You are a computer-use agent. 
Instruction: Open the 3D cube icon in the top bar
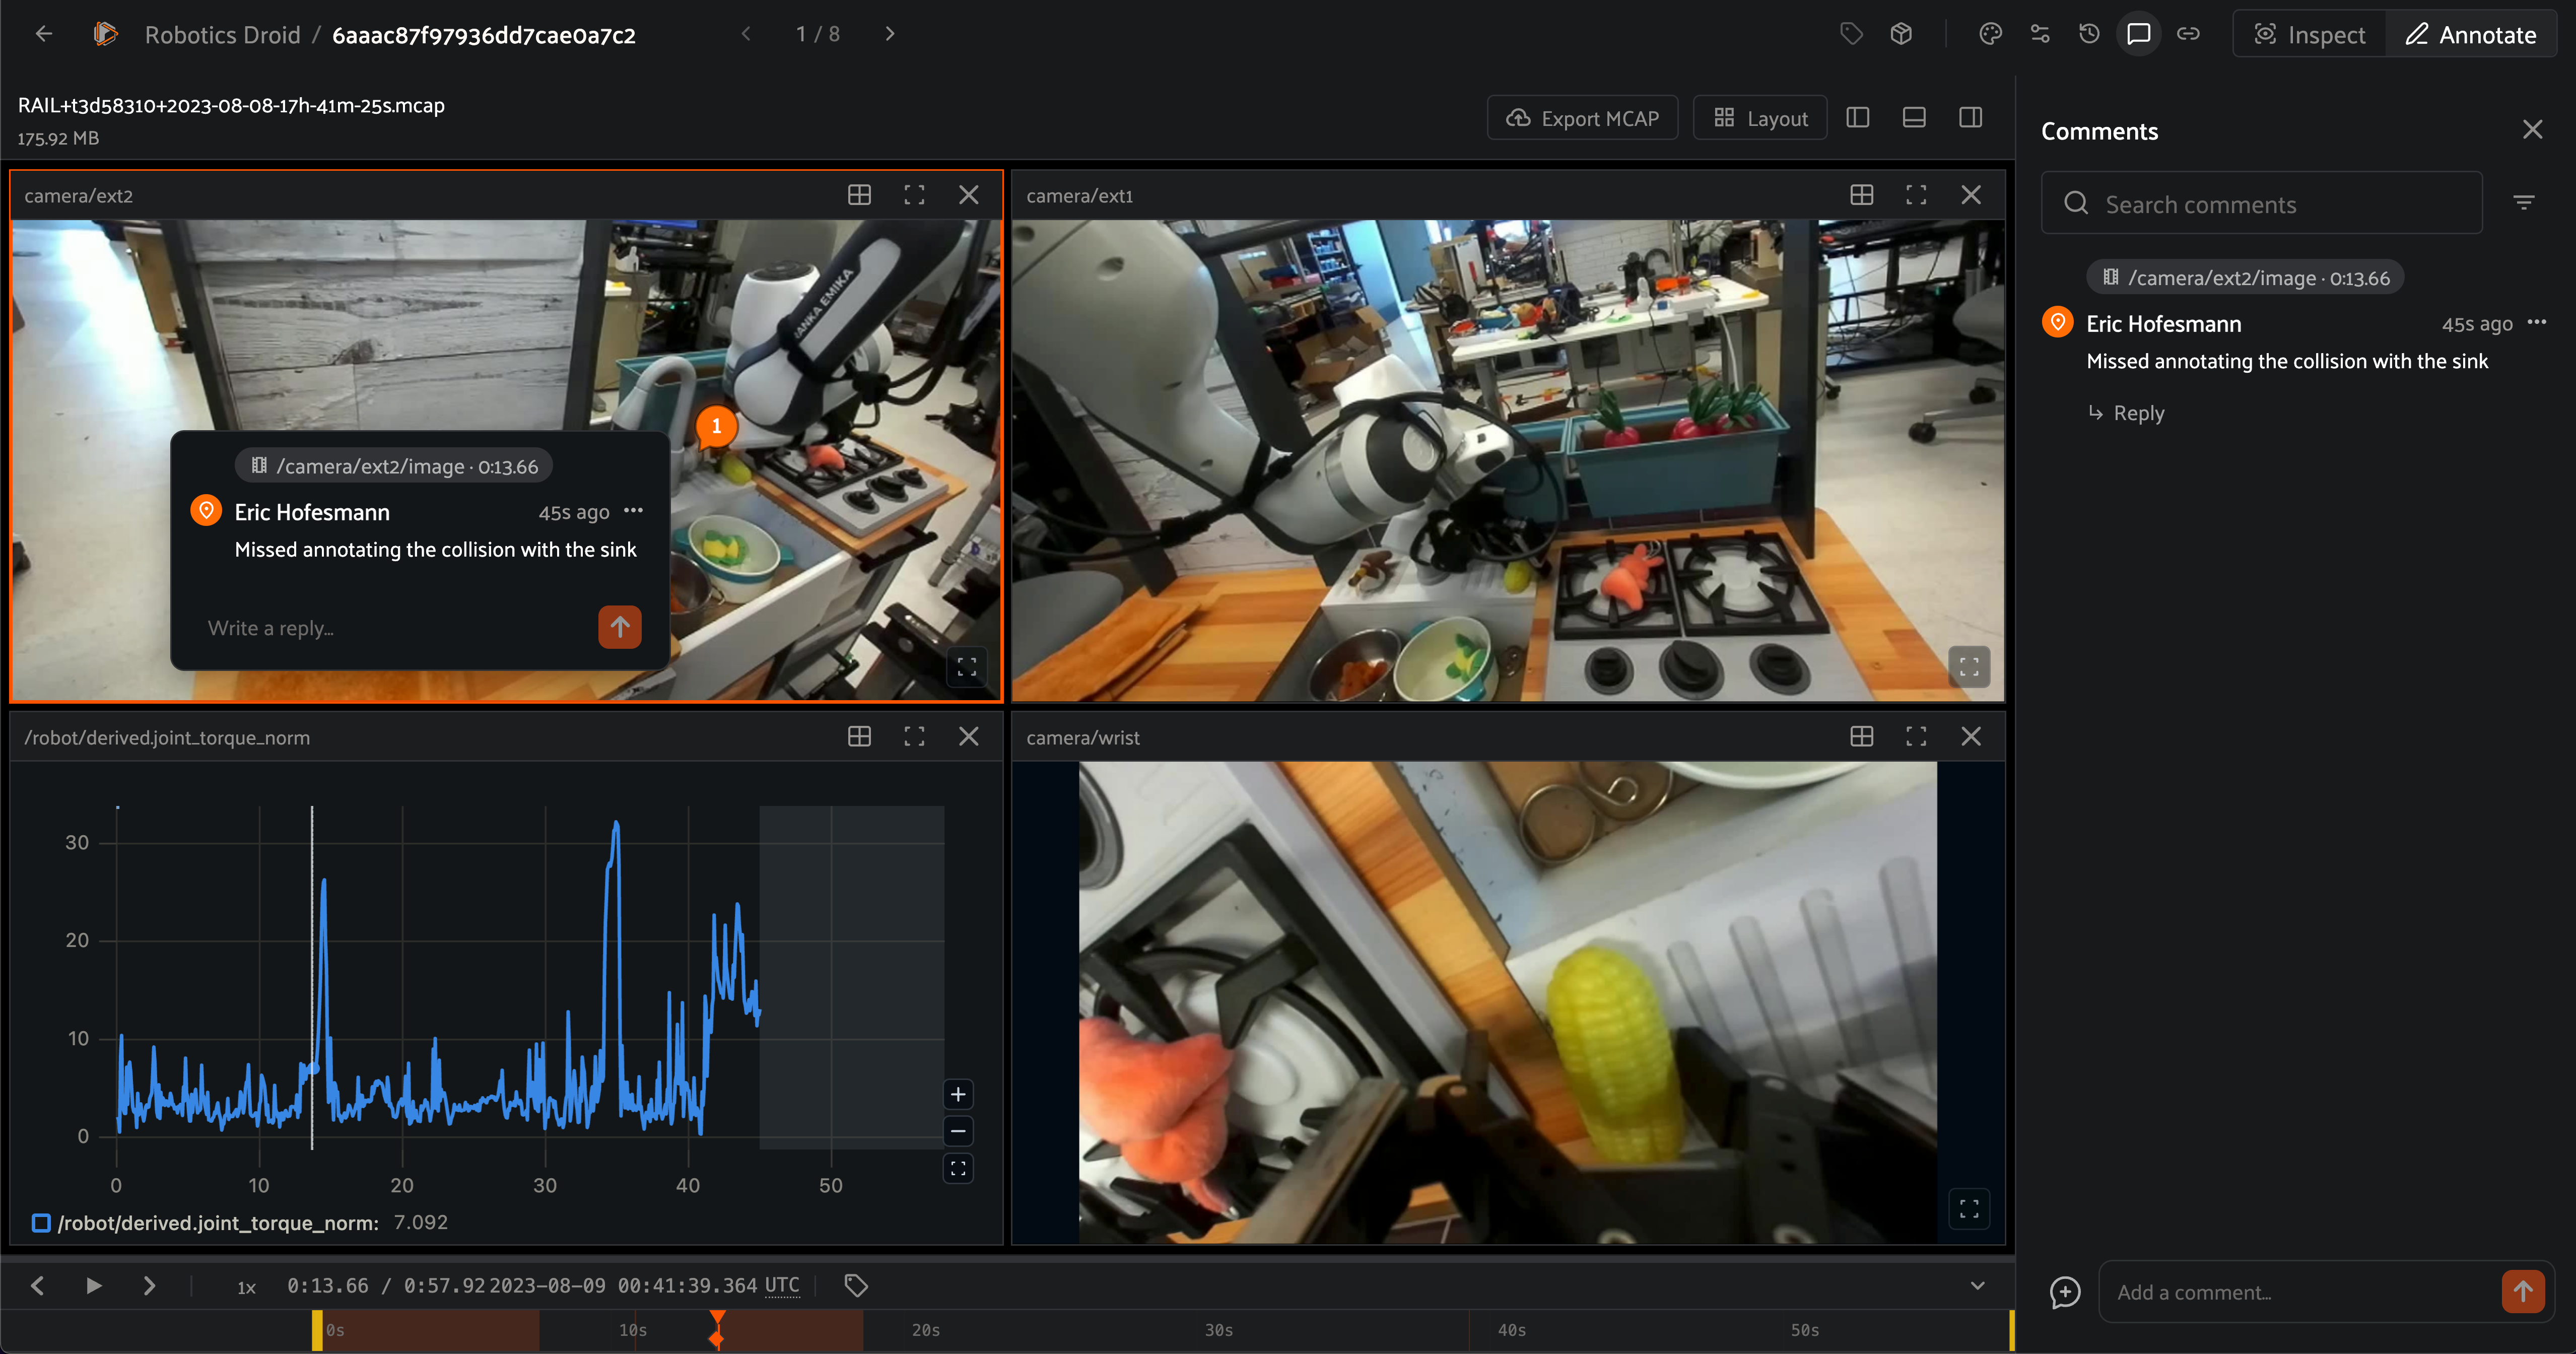pos(1901,34)
